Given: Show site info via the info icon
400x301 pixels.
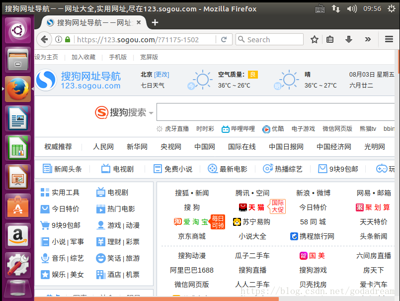Looking at the screenshot, I should 59,39.
